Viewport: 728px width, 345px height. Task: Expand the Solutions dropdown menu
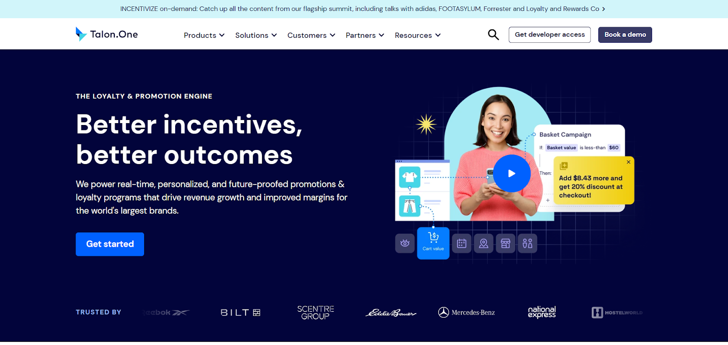tap(256, 35)
